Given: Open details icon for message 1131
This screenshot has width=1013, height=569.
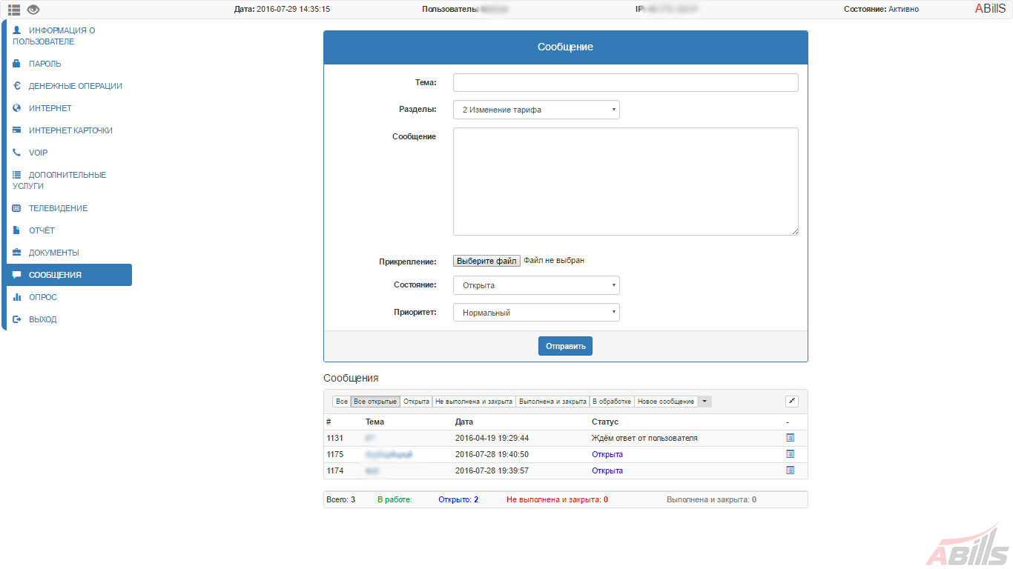Looking at the screenshot, I should (x=790, y=438).
